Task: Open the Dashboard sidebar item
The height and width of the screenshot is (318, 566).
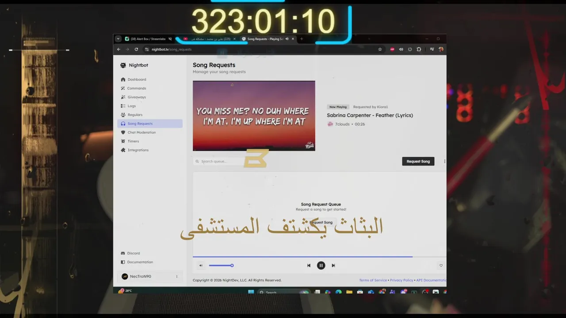Action: 149,79
